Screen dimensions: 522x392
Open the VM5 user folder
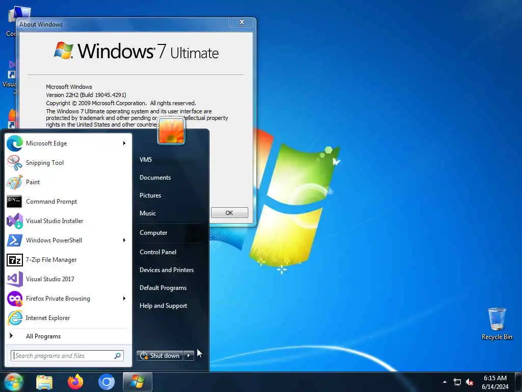146,160
